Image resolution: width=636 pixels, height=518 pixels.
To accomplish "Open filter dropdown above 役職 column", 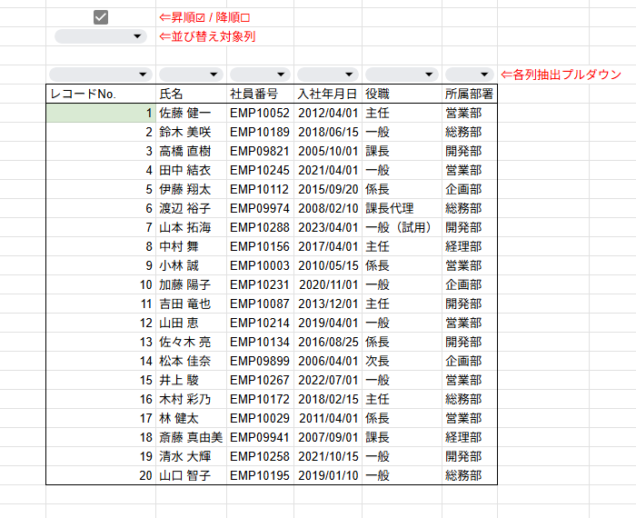I will click(x=402, y=75).
